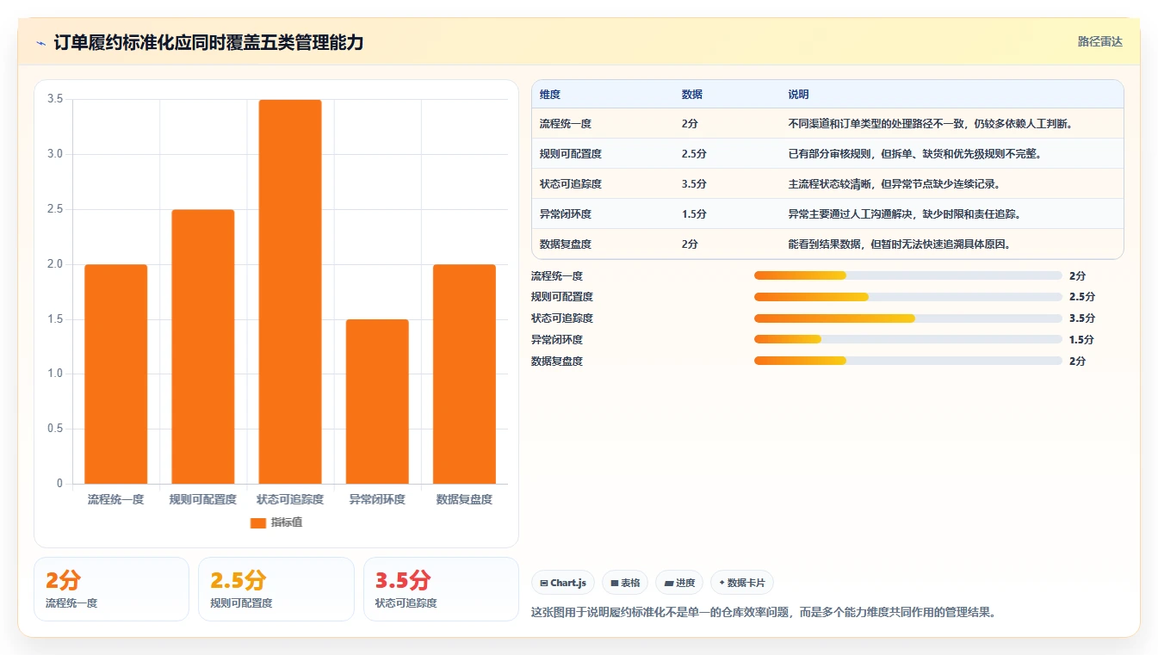Click description starting 不同渠道和订单类型
The image size is (1158, 655).
930,124
